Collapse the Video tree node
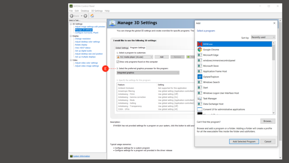The width and height of the screenshot is (289, 163). [x=71, y=60]
